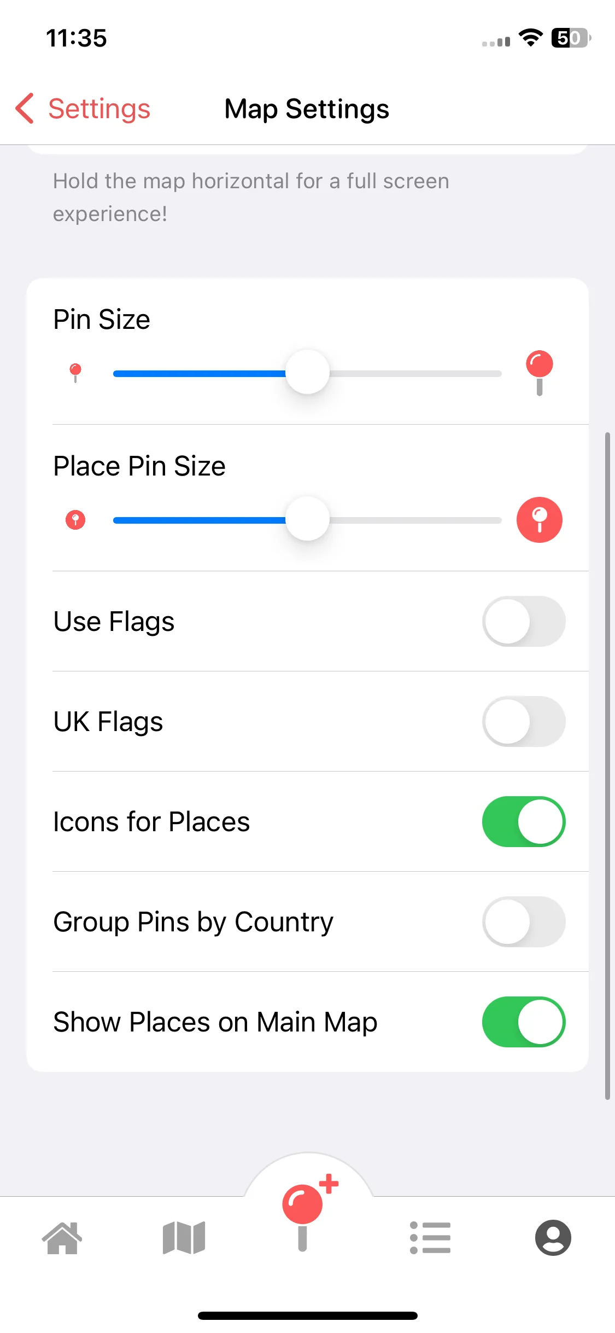This screenshot has width=615, height=1333.
Task: Click the vertical scrollbar indicator
Action: [607, 766]
